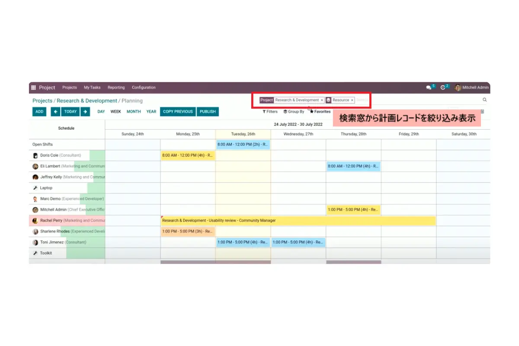This screenshot has height=346, width=519.
Task: Follow the Projects breadcrumb link
Action: pyautogui.click(x=42, y=101)
